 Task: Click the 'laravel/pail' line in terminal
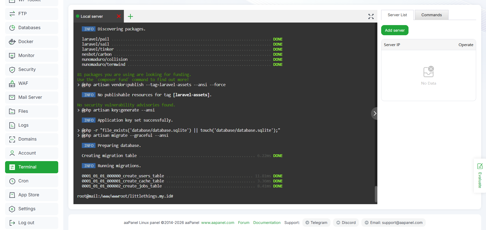click(182, 39)
